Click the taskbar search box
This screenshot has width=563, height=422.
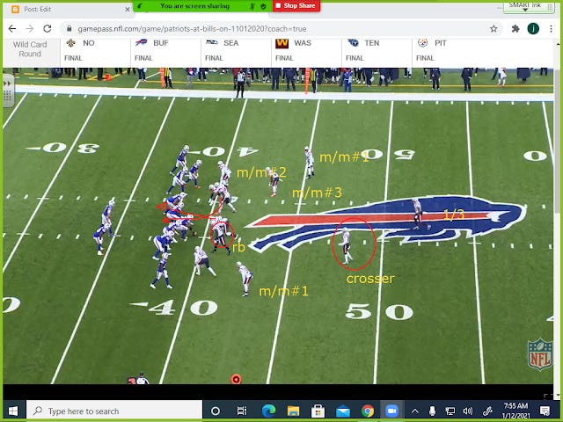[x=114, y=411]
